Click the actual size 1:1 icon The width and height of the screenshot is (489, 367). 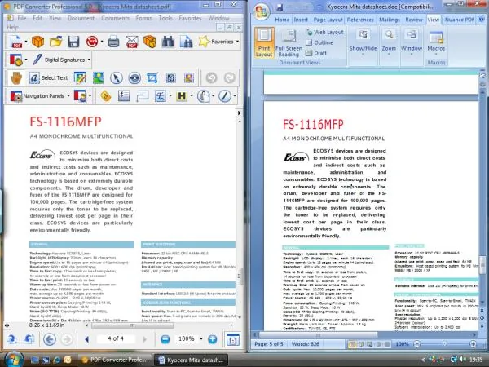coord(232,339)
